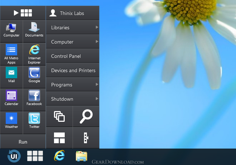Click the Thinix Labs user entry

pos(73,13)
